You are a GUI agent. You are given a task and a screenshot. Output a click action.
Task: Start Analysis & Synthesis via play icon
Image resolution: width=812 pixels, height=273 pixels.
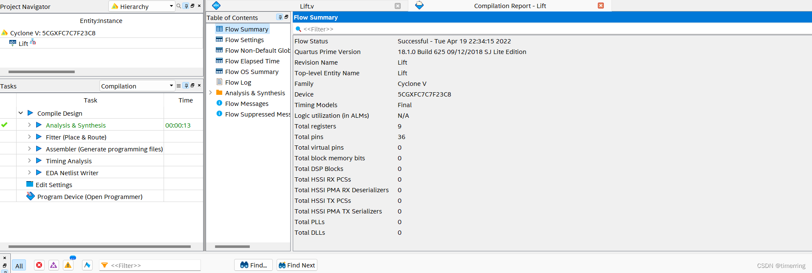[x=39, y=125]
